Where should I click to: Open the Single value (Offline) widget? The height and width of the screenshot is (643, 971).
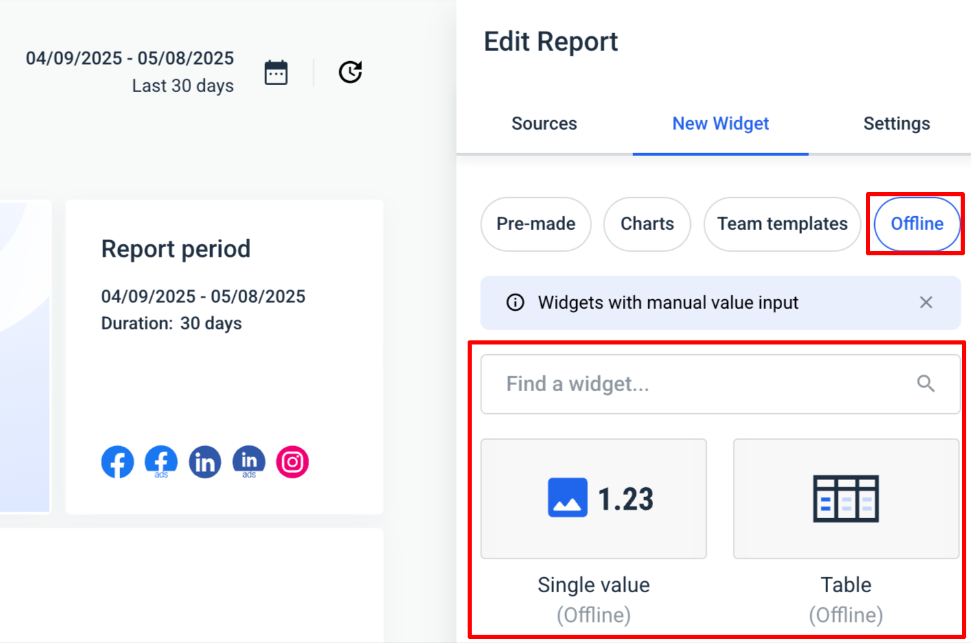pos(593,499)
